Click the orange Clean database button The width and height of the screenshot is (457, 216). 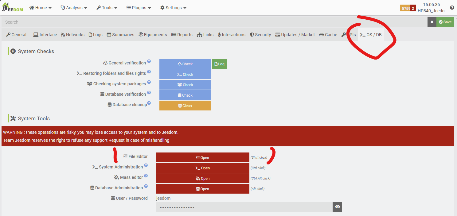pos(185,106)
